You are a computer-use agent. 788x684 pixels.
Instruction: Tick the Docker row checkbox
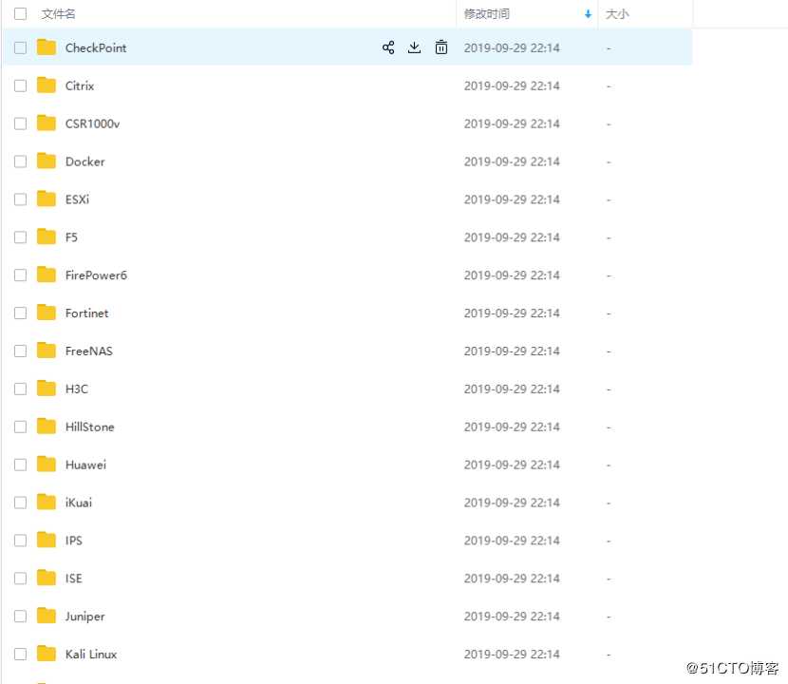[x=21, y=161]
